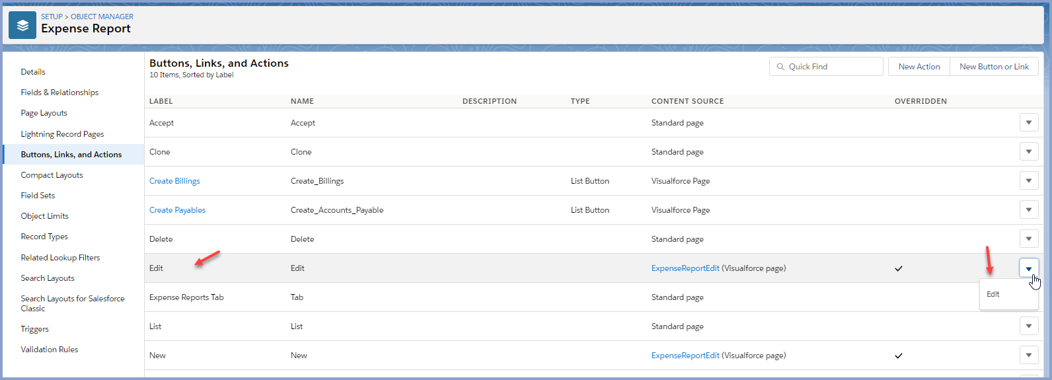Go to Triggers section
Screen dimensions: 1052x380
[34, 329]
